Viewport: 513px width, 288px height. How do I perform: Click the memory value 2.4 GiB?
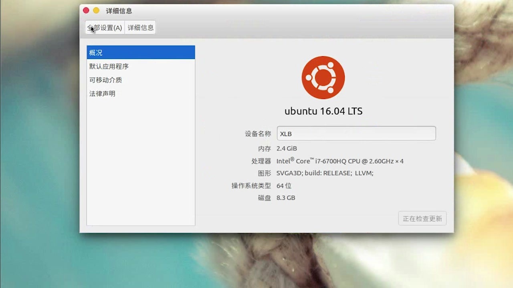pos(287,148)
